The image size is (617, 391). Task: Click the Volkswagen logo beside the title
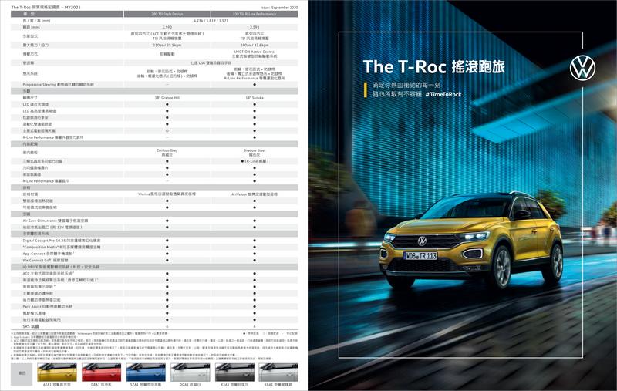click(582, 68)
